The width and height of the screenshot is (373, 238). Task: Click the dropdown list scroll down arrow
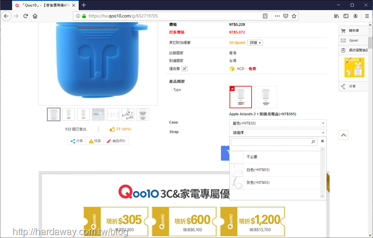tap(322, 196)
